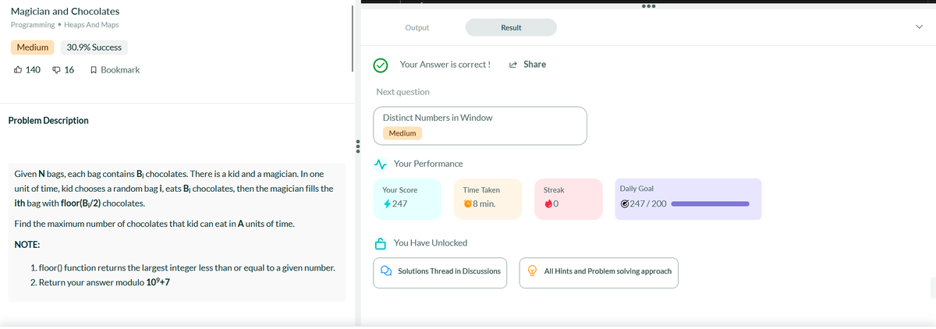Click the Heaps And Maps topic link
Viewport: 936px width, 329px height.
pyautogui.click(x=92, y=26)
